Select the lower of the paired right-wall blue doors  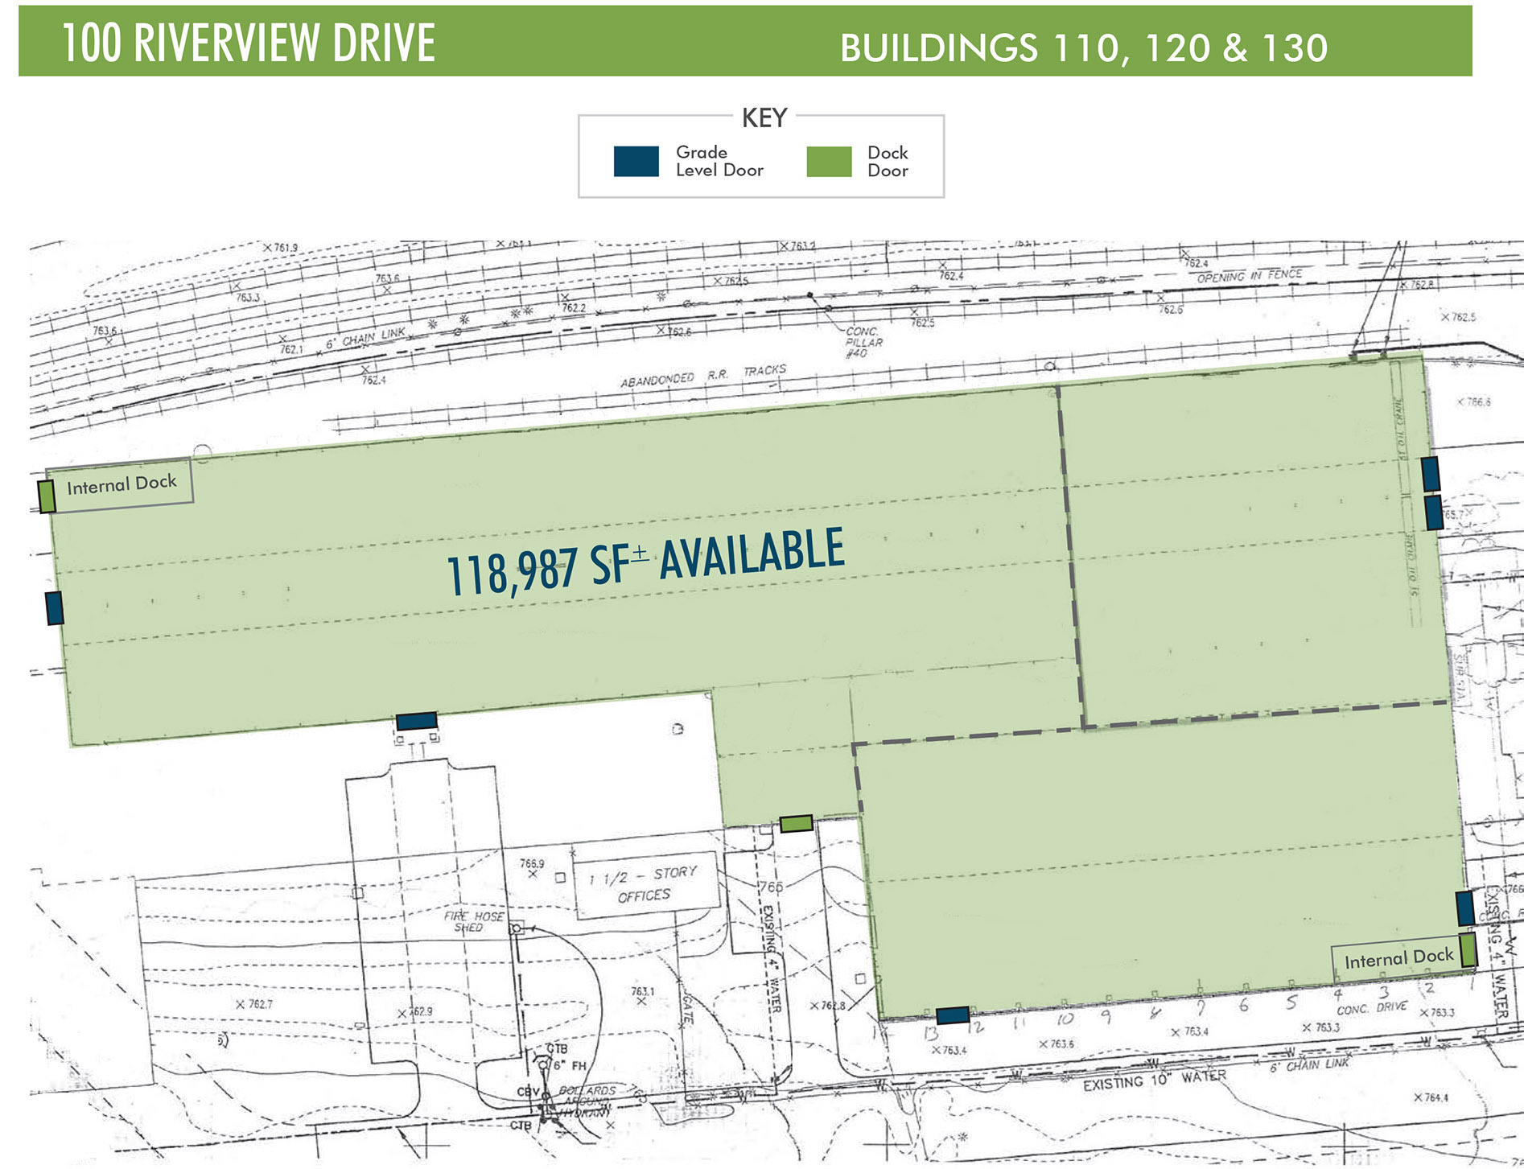click(1434, 512)
